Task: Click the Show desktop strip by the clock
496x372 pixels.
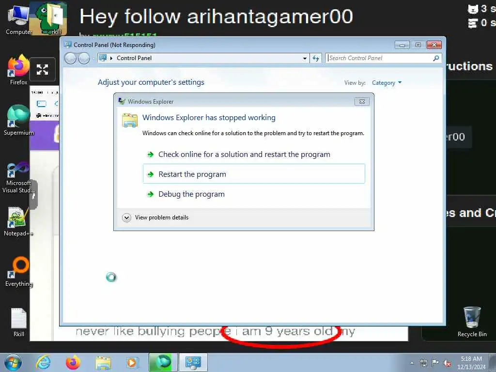Action: click(x=493, y=362)
